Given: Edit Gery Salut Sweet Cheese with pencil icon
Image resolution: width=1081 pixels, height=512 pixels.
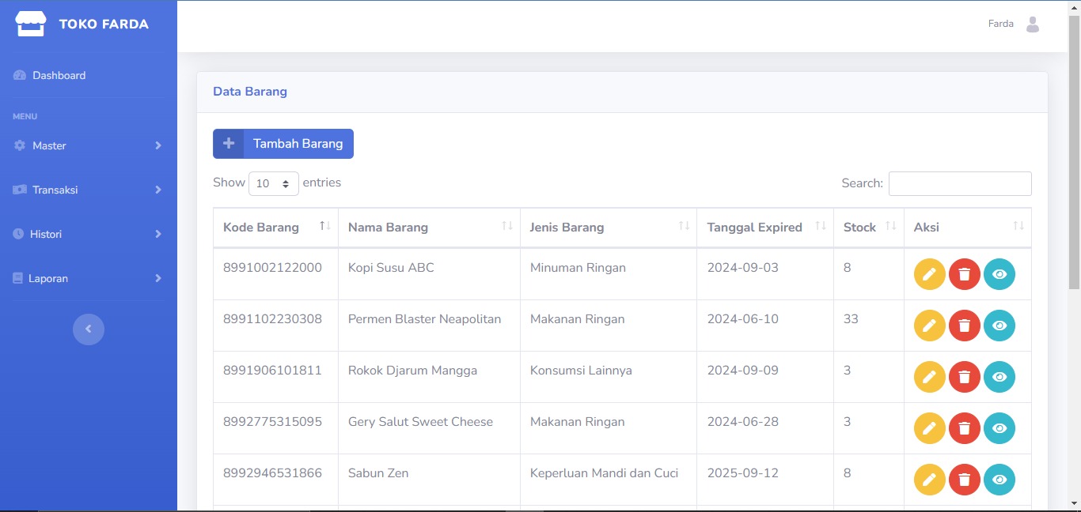Looking at the screenshot, I should coord(929,428).
